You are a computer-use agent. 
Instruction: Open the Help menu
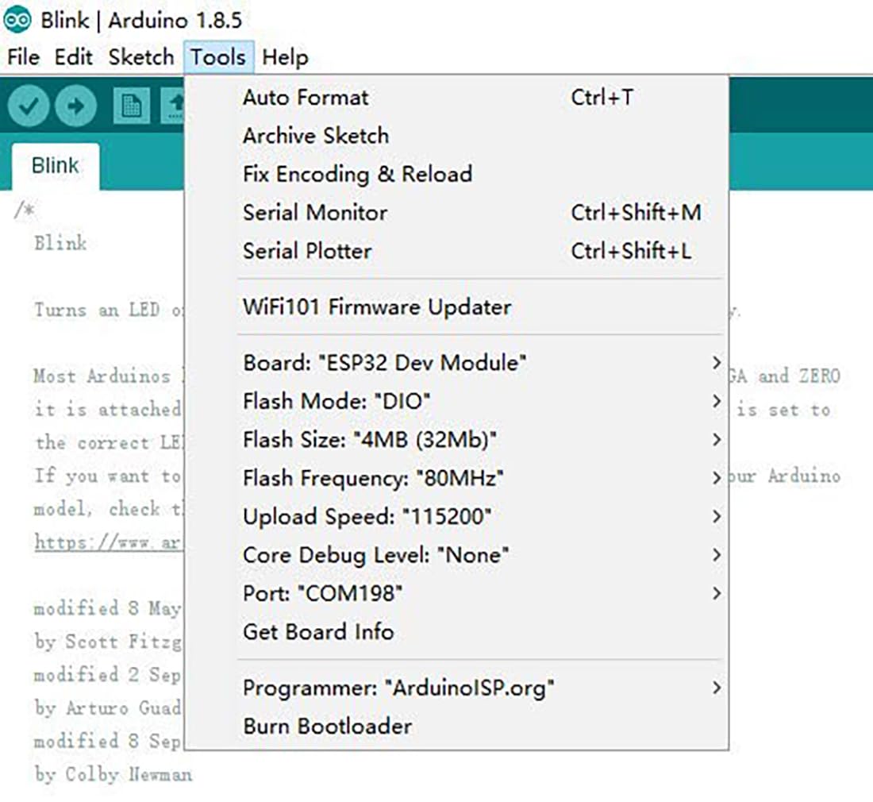(x=285, y=57)
